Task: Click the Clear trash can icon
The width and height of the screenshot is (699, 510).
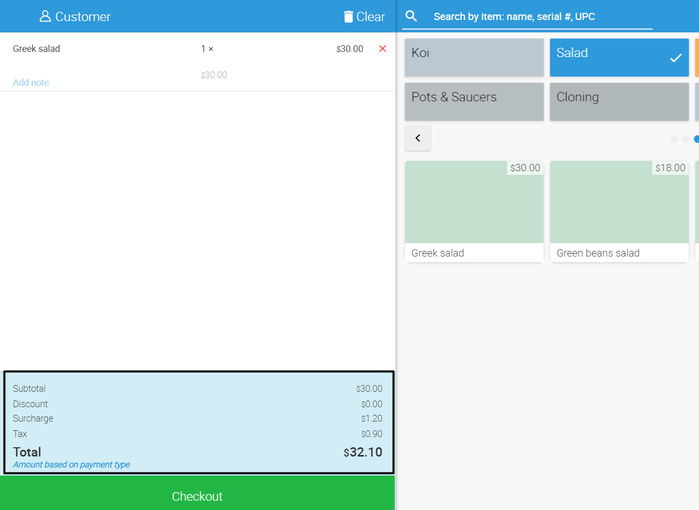Action: click(348, 17)
